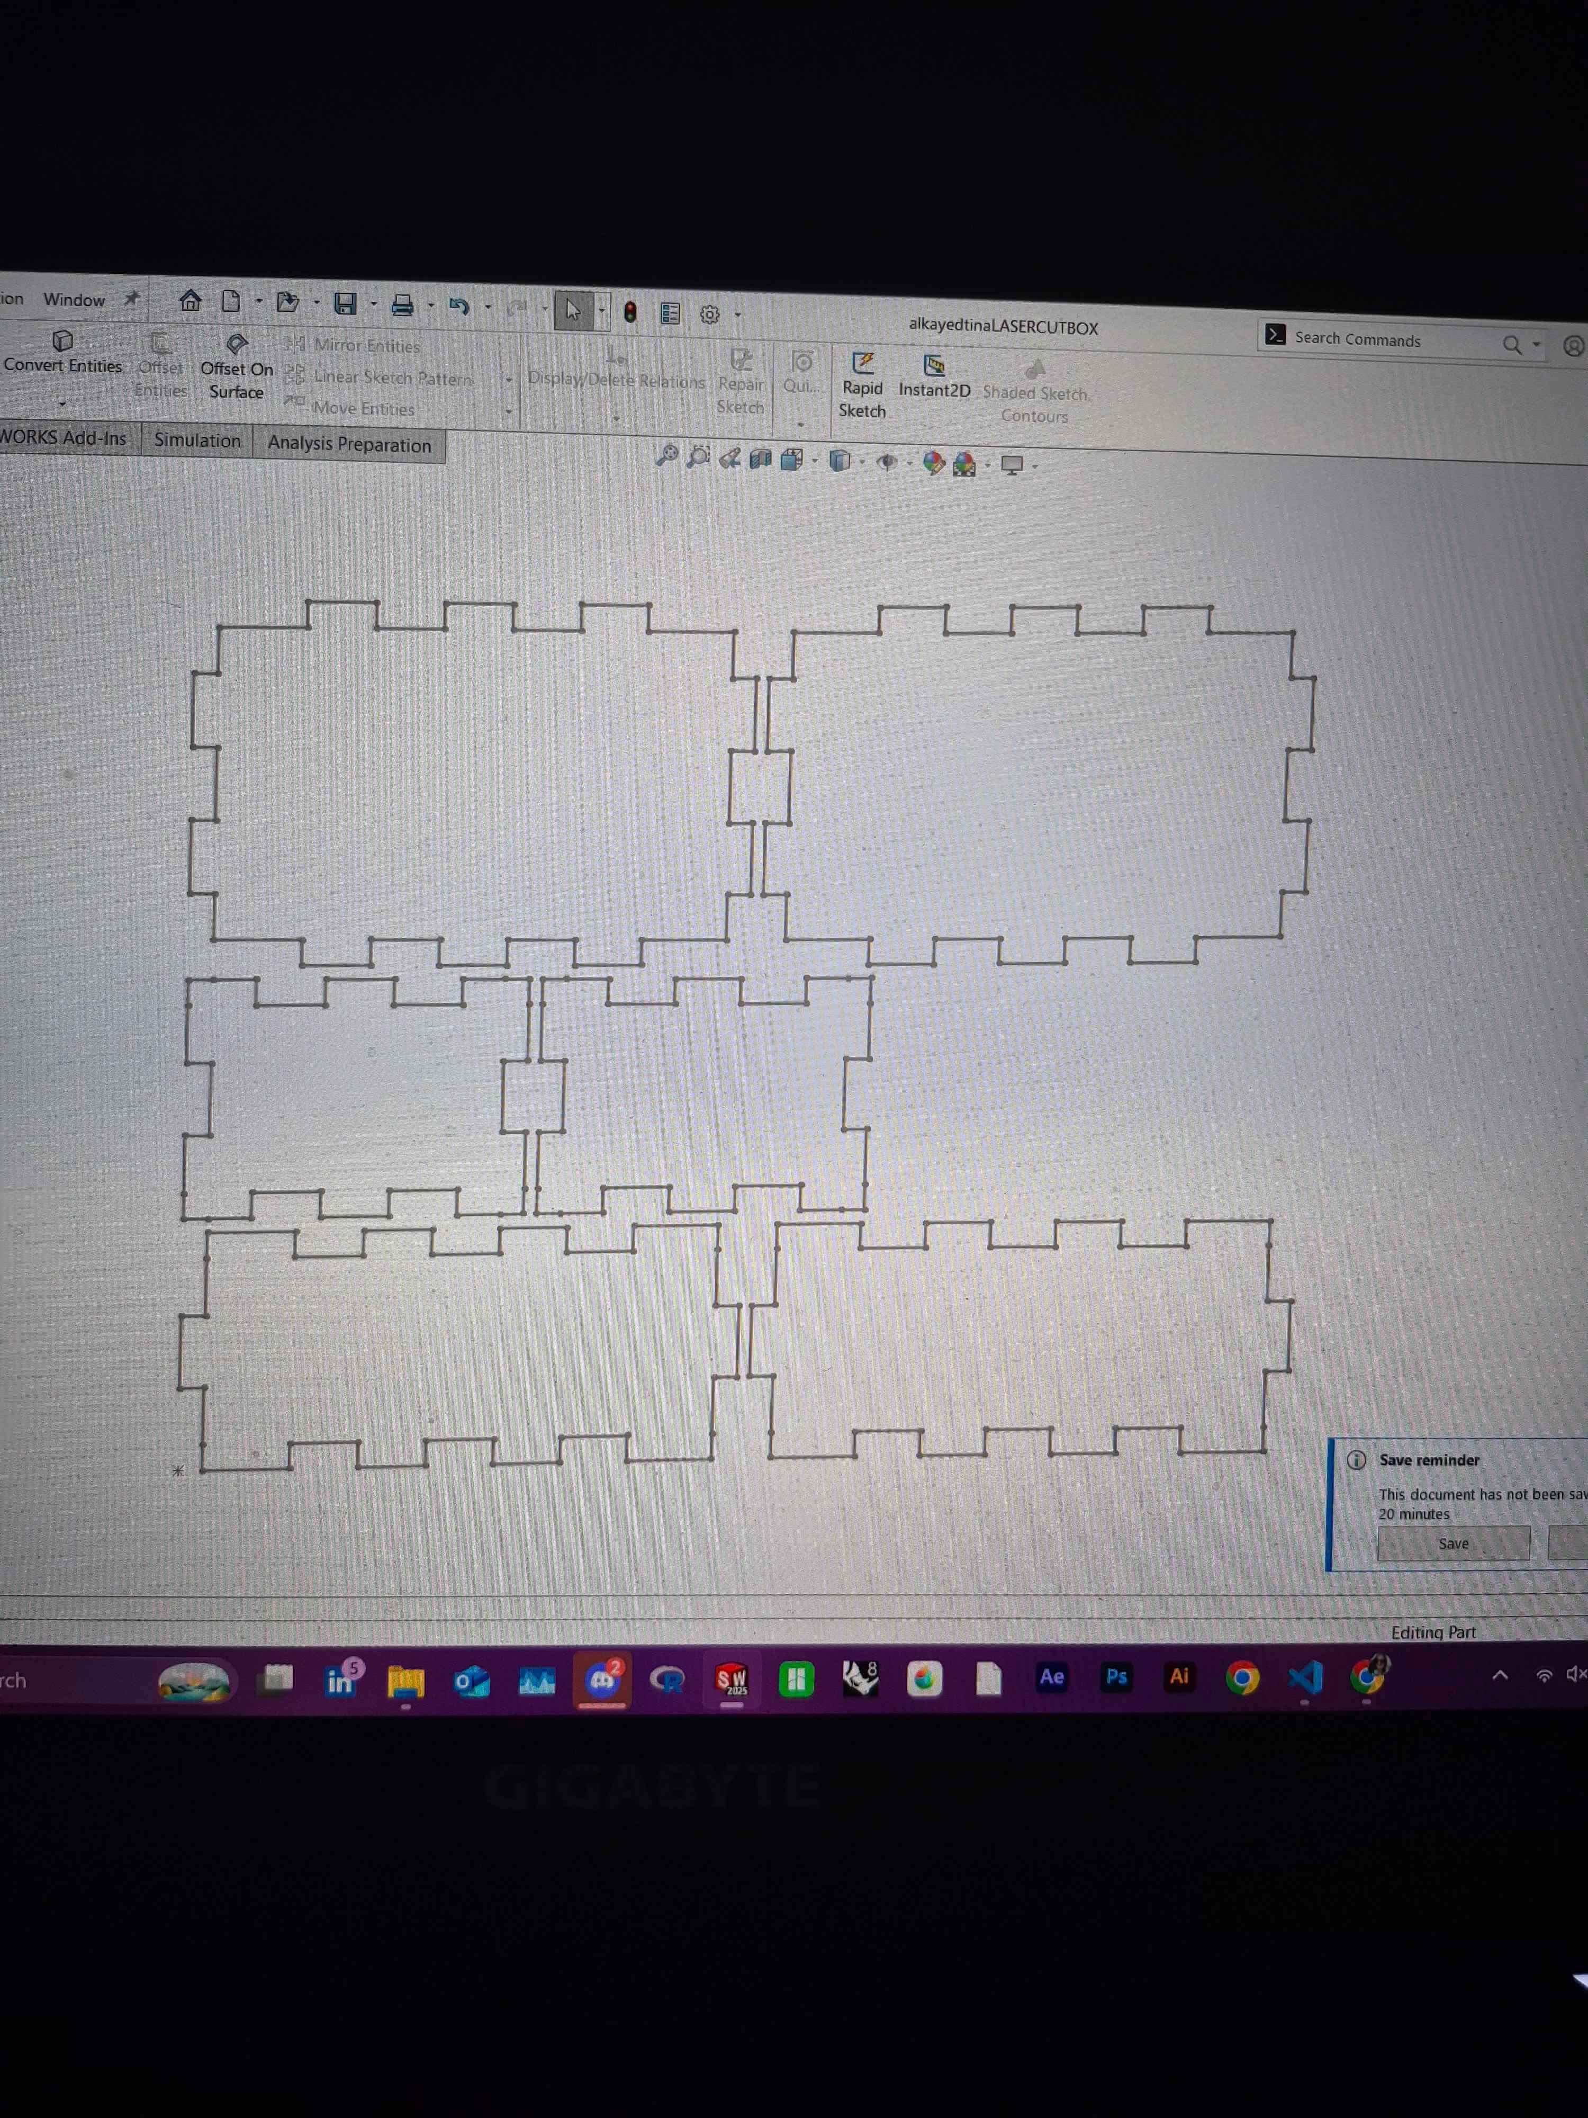
Task: Click the Zoom to Fit magnifier icon
Action: [x=667, y=456]
